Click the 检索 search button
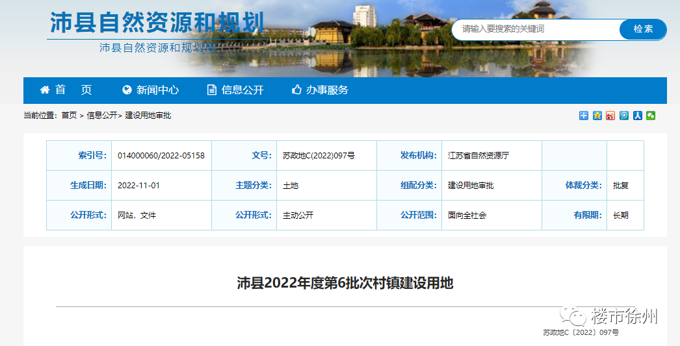Image resolution: width=680 pixels, height=346 pixels. pyautogui.click(x=643, y=29)
